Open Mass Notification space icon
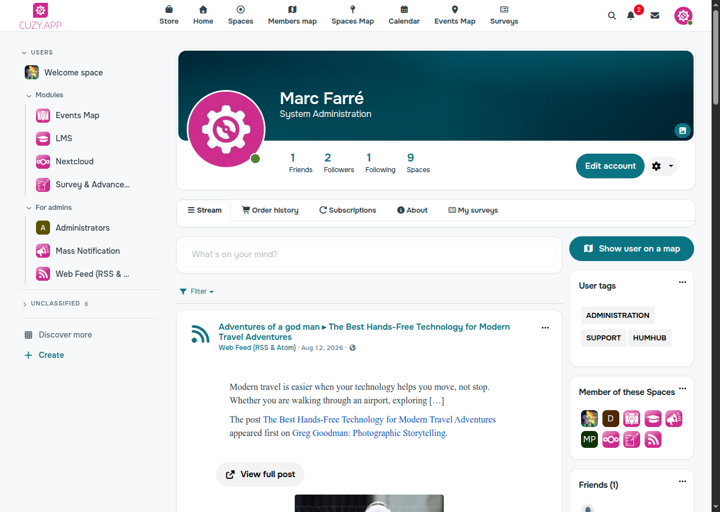 43,251
